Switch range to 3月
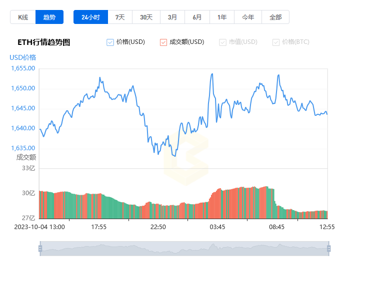Screen dimensions: 390x281 click(172, 17)
